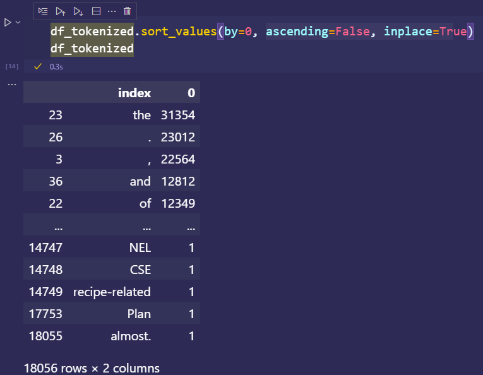The width and height of the screenshot is (483, 375).
Task: Click '18056 rows × 2 columns' summary
Action: 92,368
